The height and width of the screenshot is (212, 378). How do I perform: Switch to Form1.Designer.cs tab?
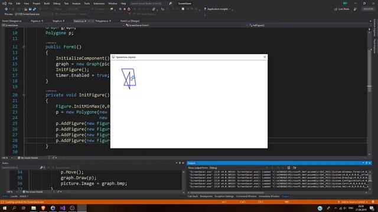pos(12,21)
